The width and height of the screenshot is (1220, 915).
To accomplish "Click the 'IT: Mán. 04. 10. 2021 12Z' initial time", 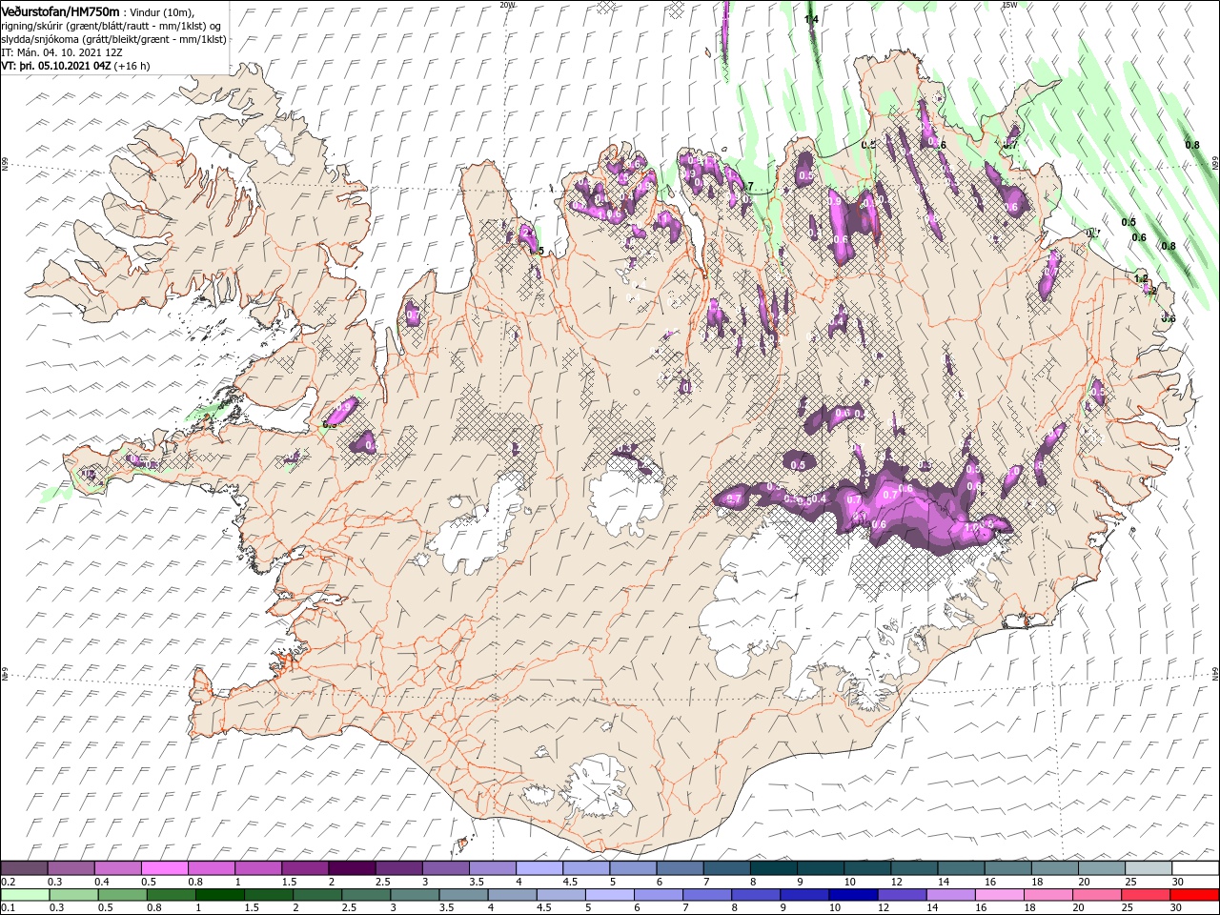I will (x=64, y=52).
